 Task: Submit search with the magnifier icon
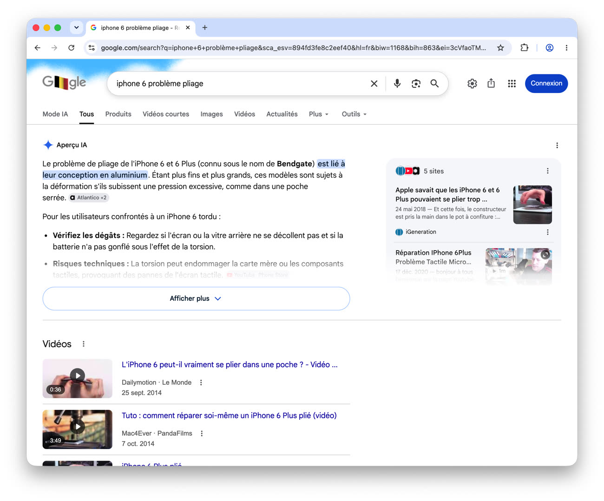click(434, 84)
